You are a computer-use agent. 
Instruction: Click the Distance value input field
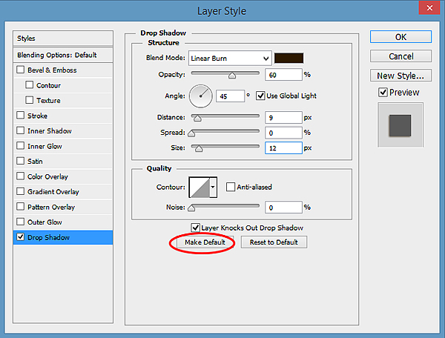(282, 116)
